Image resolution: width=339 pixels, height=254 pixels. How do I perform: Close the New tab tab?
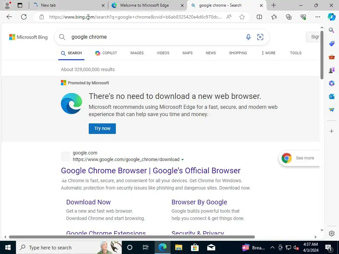coord(103,5)
